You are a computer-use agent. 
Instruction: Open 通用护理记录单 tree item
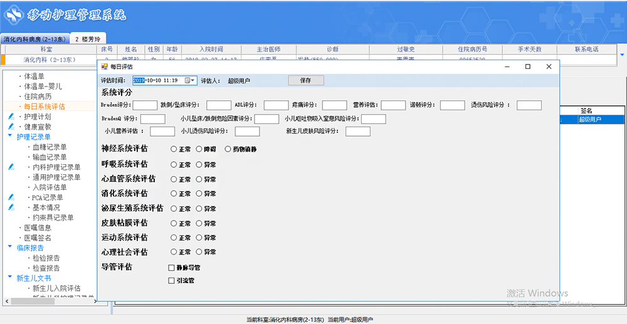point(56,177)
